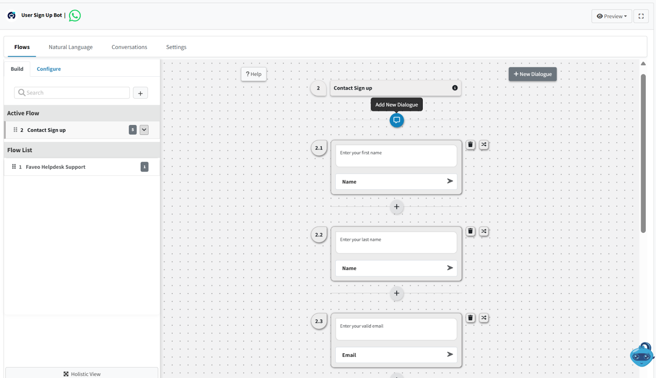Click the scroll up arrow of the canvas

click(x=643, y=64)
